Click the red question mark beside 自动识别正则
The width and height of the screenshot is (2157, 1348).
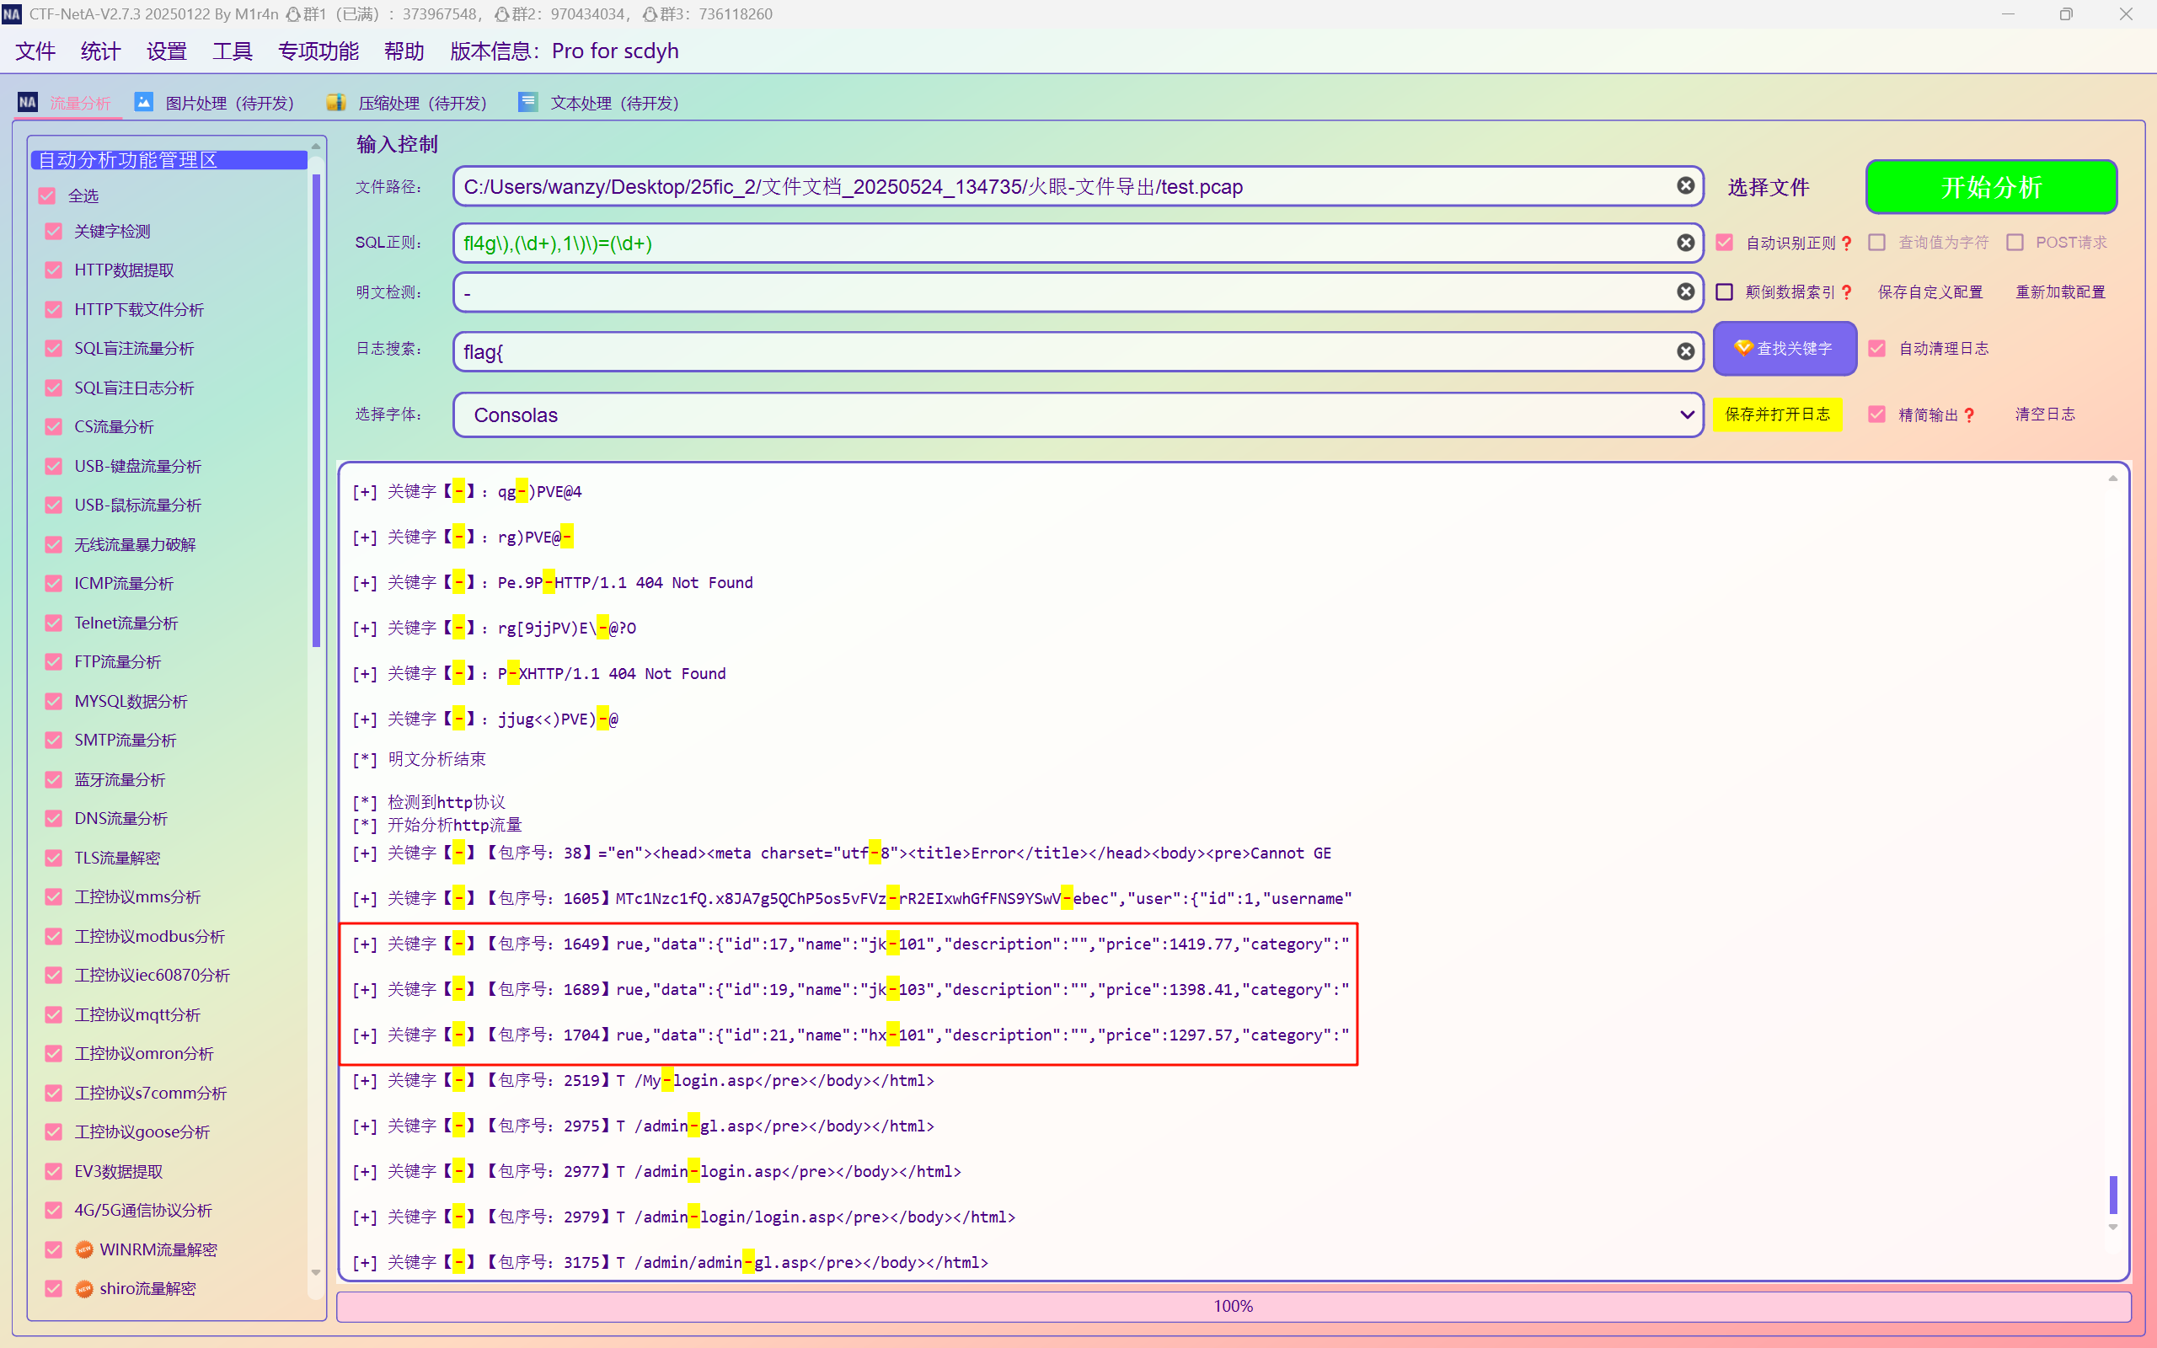tap(1847, 243)
